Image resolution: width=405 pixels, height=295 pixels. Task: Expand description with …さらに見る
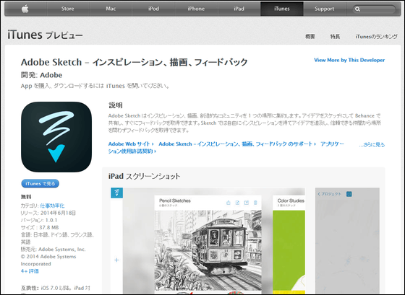372,145
